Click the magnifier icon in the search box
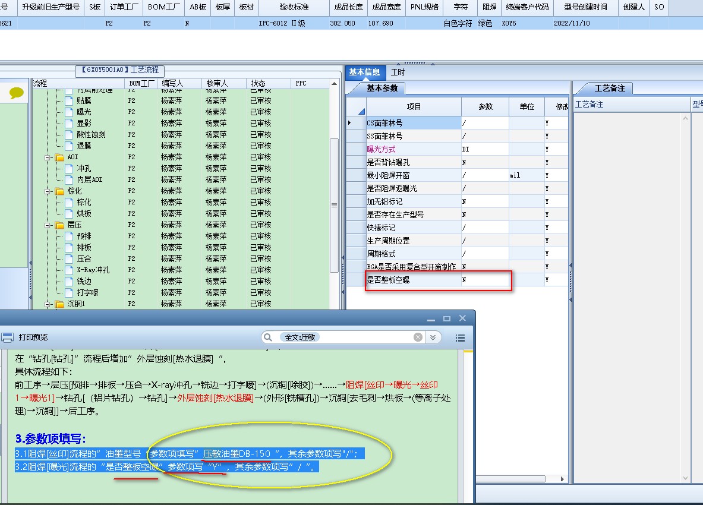Viewport: 703px width, 505px height. [x=267, y=337]
